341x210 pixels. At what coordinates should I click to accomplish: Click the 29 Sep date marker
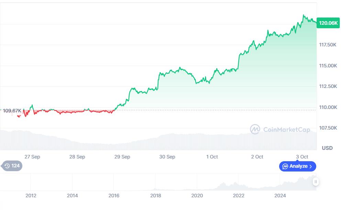tap(122, 157)
